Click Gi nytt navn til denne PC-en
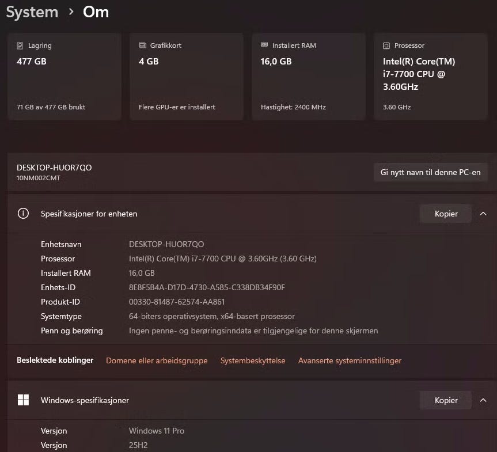Viewport: 497px width, 452px height. pyautogui.click(x=430, y=172)
